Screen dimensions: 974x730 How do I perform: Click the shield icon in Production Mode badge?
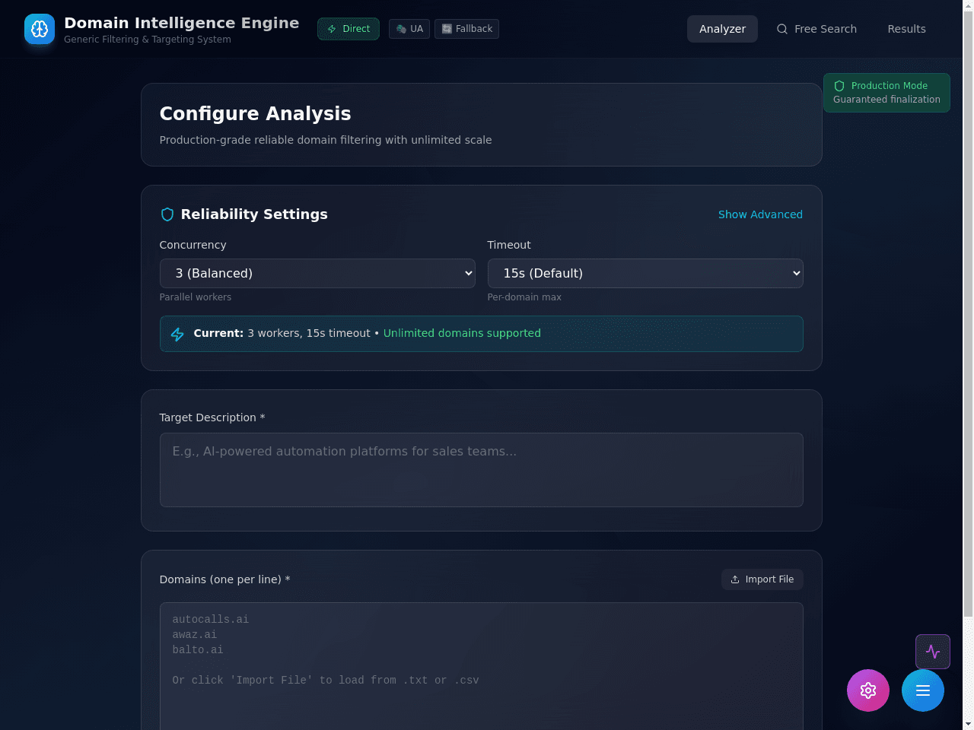click(839, 86)
